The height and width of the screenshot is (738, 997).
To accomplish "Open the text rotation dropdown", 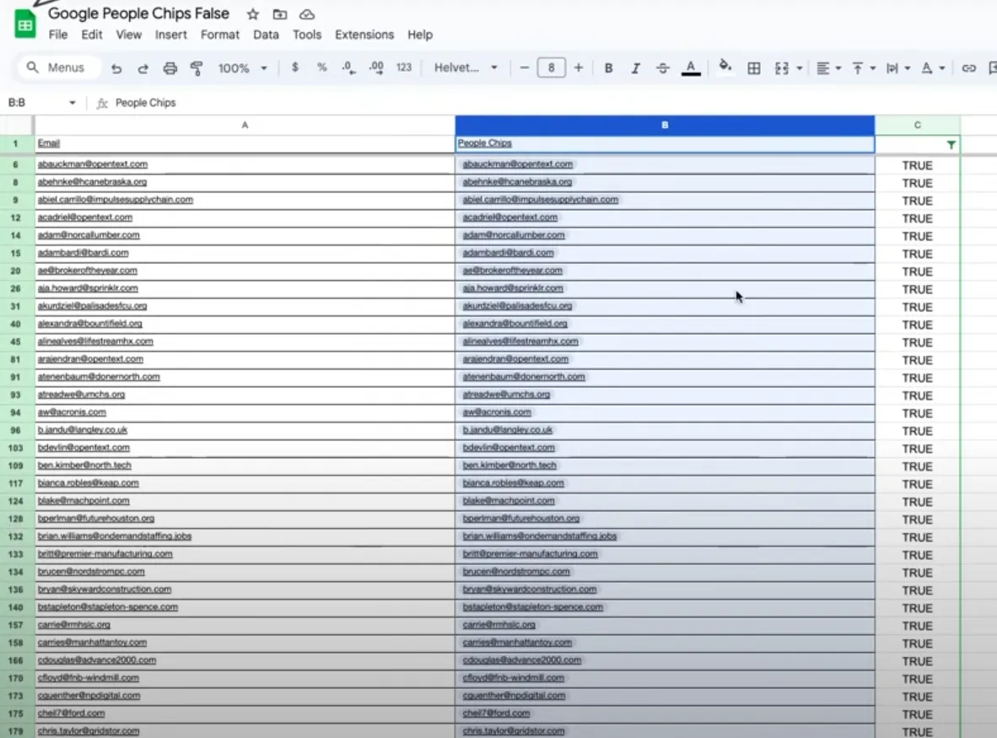I will [x=933, y=68].
